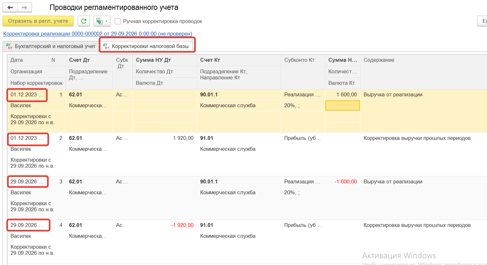
Task: Select account 91.01 in row 4
Action: (207, 225)
